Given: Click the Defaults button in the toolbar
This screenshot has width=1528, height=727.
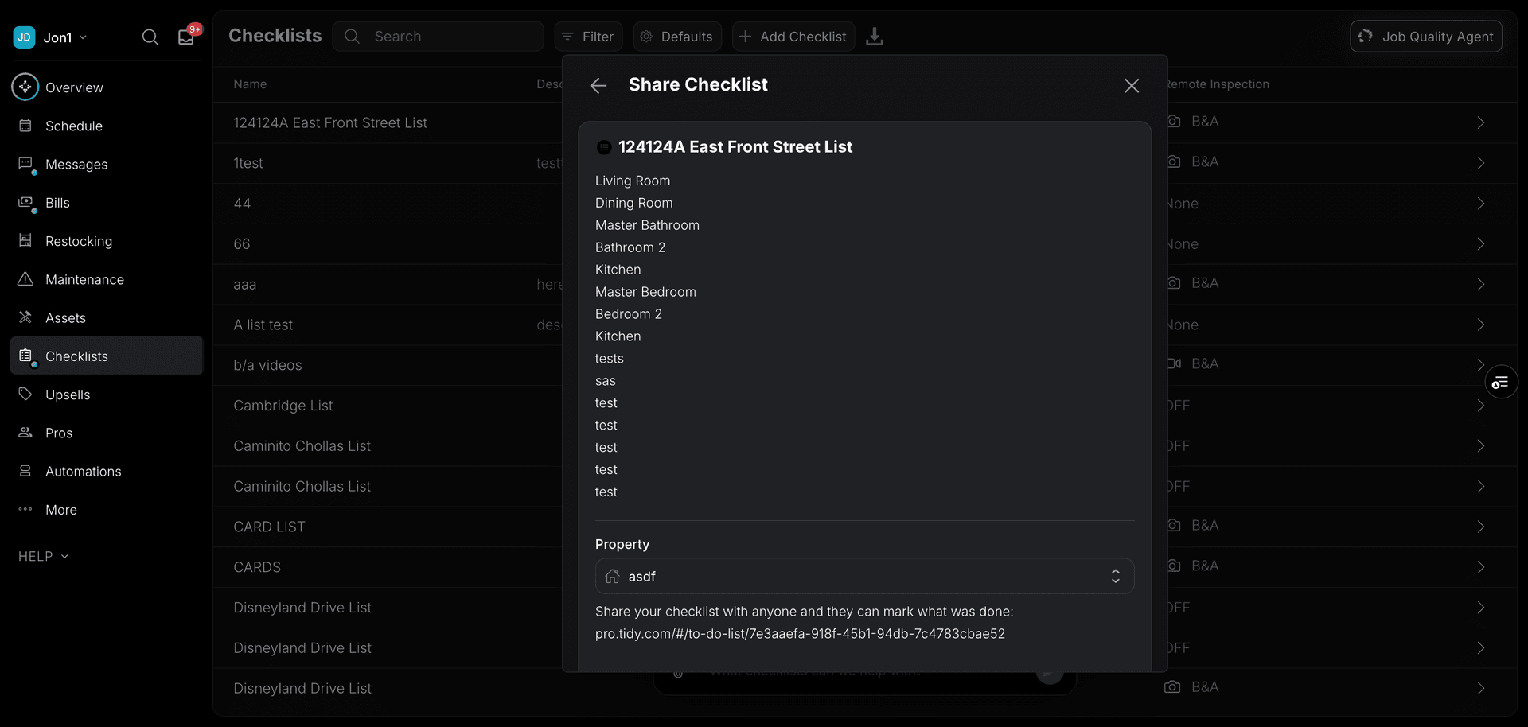Looking at the screenshot, I should click(676, 37).
